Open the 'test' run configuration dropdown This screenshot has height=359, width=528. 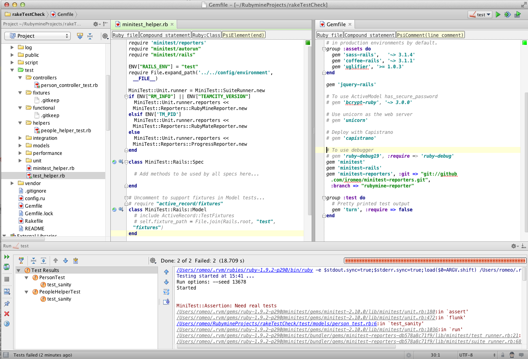tap(480, 15)
